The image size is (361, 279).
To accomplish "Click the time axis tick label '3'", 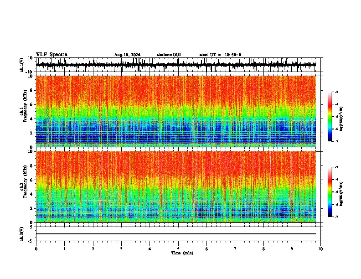I will (x=121, y=249).
